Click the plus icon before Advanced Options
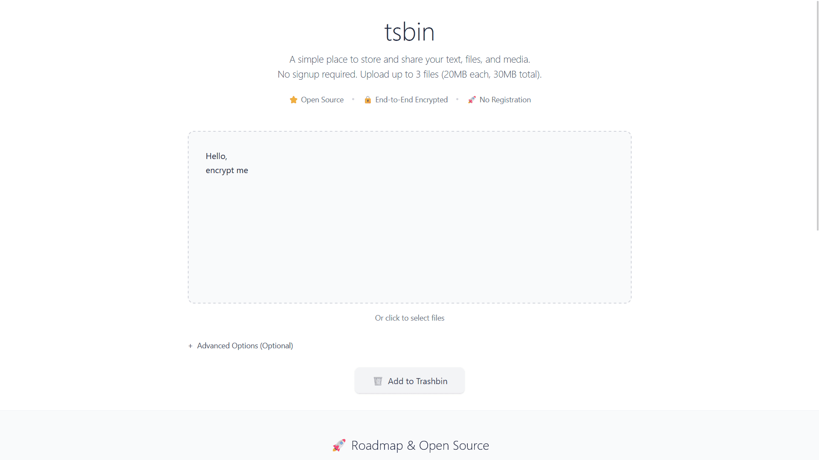Screen dimensions: 819x460 coord(190,346)
